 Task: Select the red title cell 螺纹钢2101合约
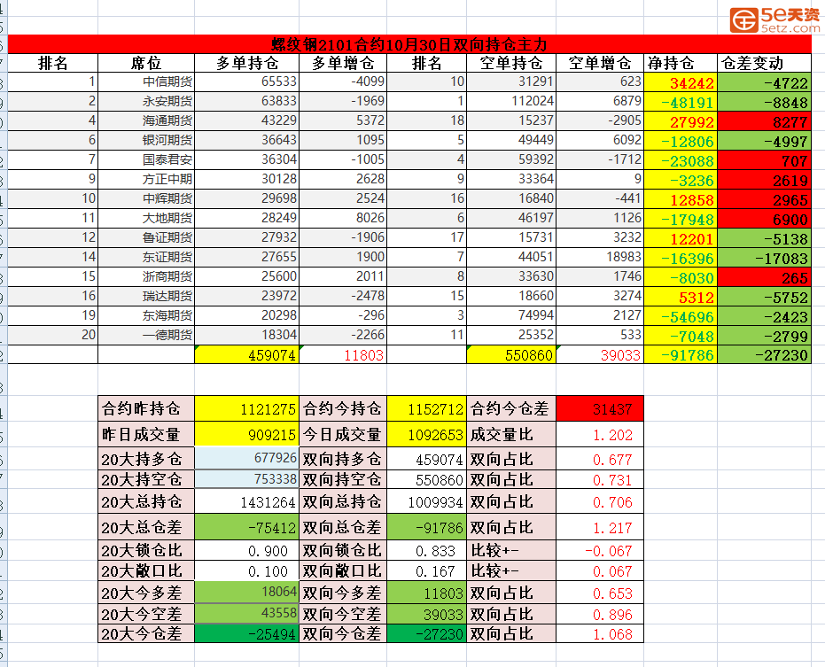(409, 44)
